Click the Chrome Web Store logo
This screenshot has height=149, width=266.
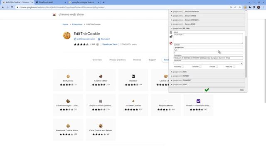pos(54,15)
